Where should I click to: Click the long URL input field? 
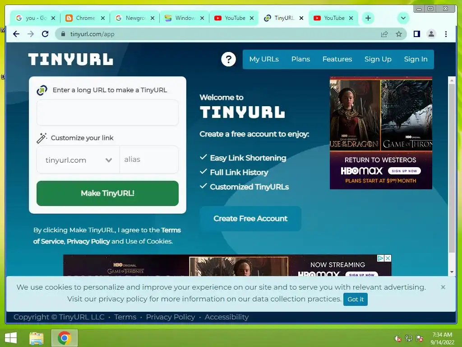click(x=107, y=113)
